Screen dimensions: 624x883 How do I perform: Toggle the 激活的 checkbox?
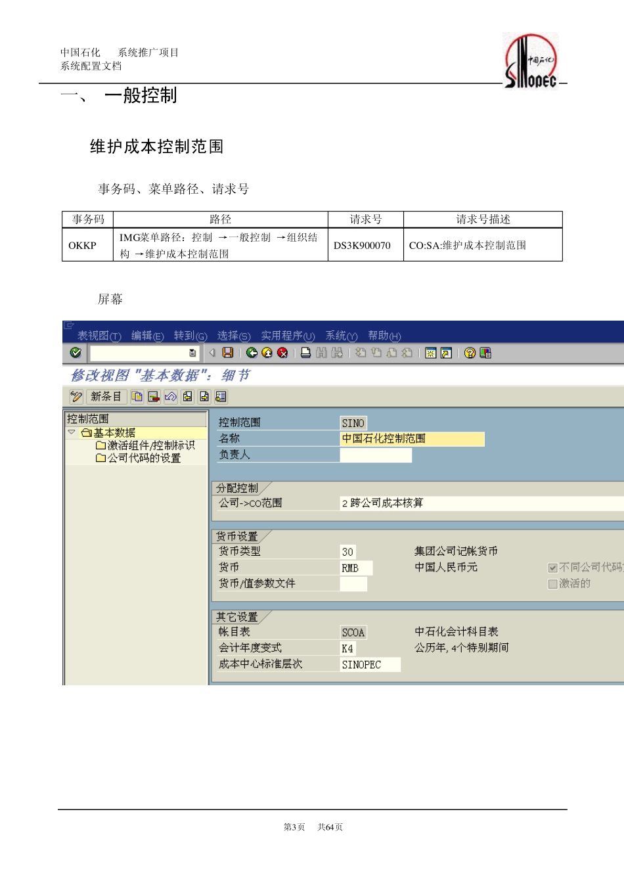coord(552,584)
